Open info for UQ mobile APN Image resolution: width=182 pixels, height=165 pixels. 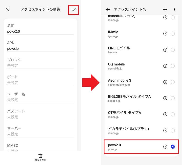click(x=165, y=66)
